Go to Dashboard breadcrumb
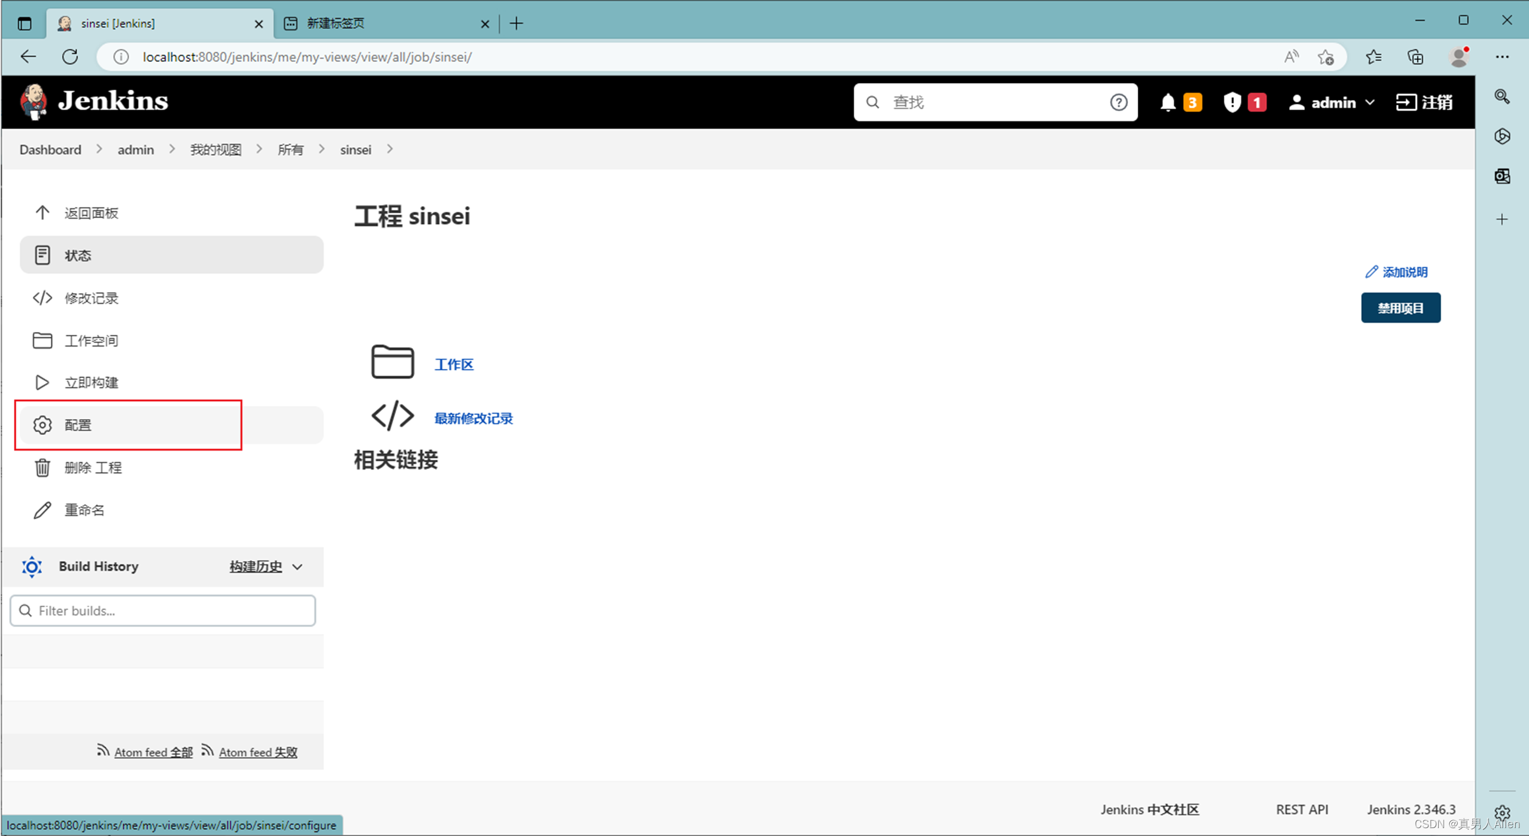Viewport: 1529px width, 836px height. pyautogui.click(x=50, y=150)
